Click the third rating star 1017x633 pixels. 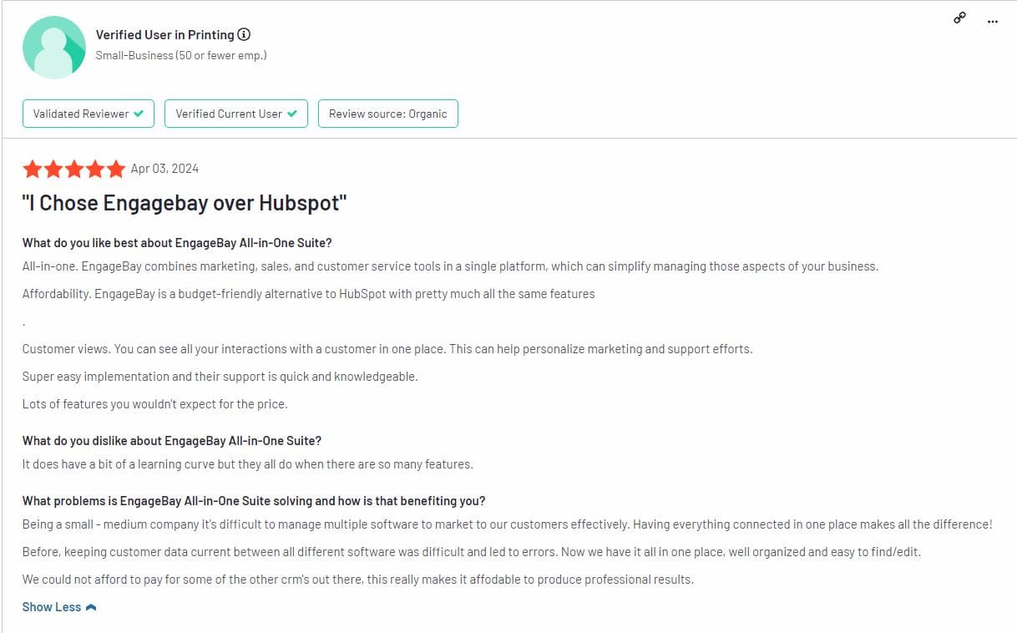pyautogui.click(x=74, y=170)
